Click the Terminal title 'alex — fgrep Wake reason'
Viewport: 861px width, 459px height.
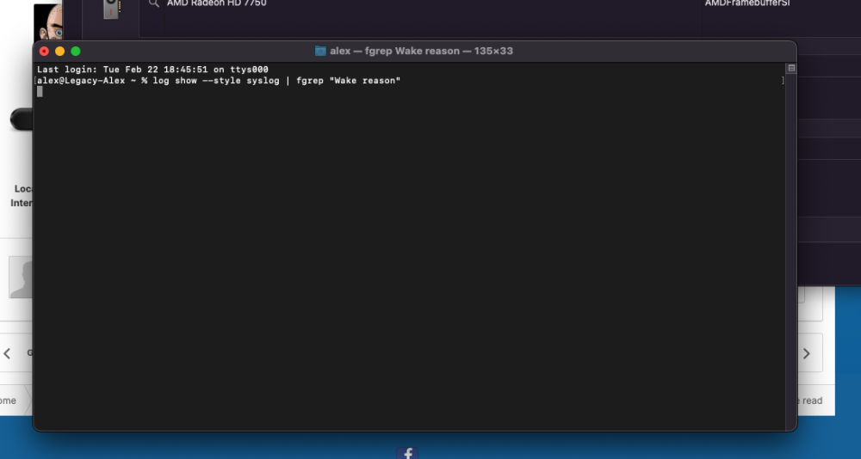[421, 51]
